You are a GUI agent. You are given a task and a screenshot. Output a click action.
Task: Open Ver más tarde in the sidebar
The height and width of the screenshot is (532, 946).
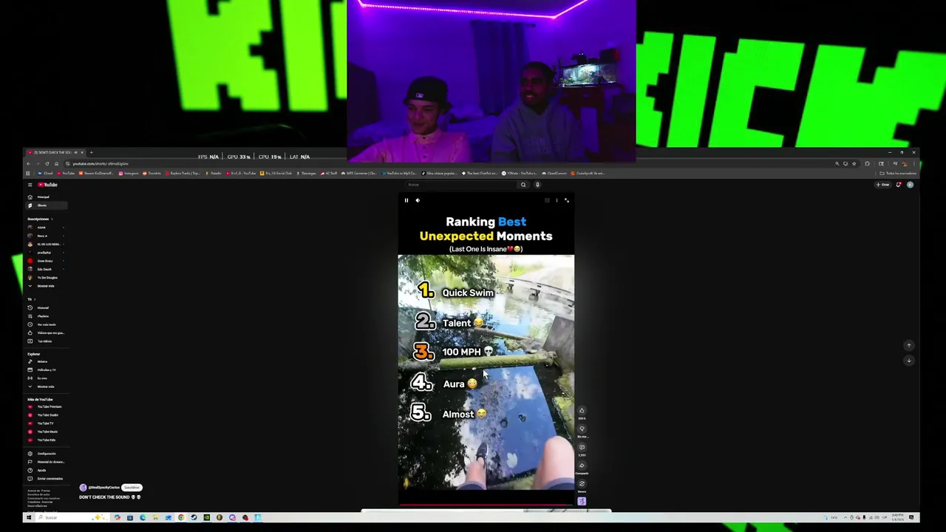point(46,324)
